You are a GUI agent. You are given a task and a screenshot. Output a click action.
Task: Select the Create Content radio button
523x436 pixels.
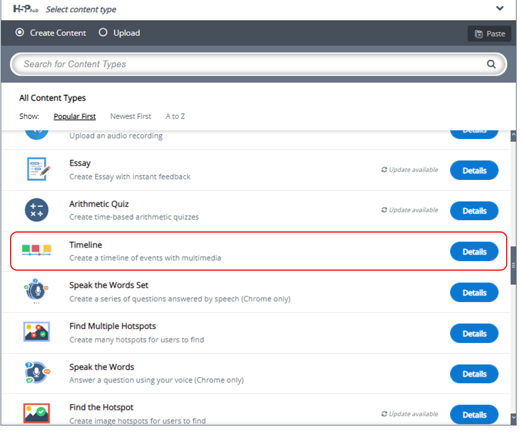[x=20, y=33]
